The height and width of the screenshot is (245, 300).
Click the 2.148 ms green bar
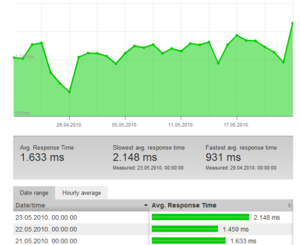pos(201,217)
